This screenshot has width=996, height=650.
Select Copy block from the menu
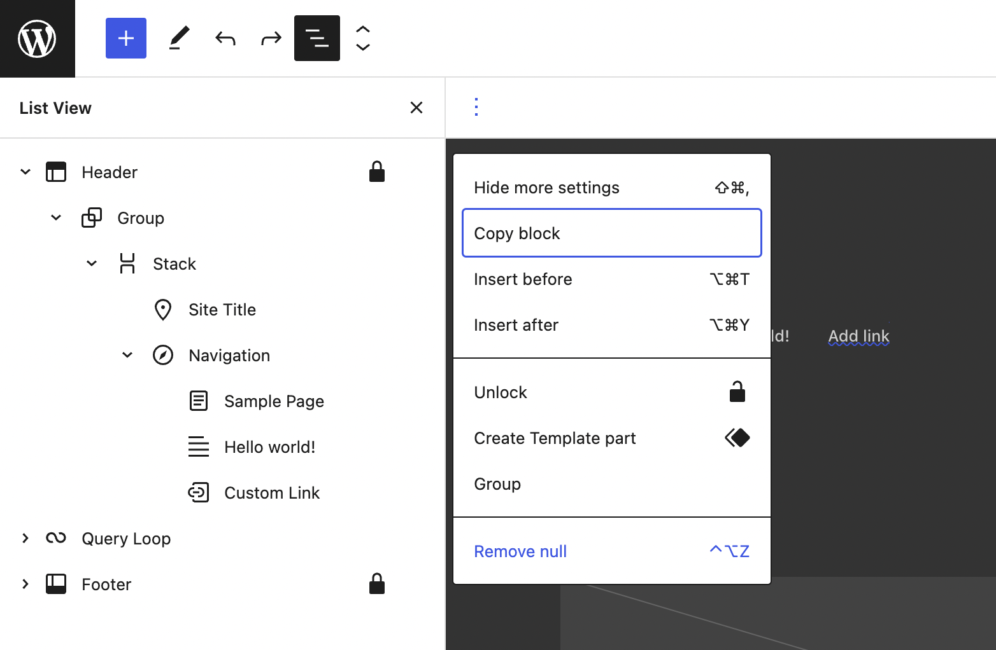(x=612, y=233)
